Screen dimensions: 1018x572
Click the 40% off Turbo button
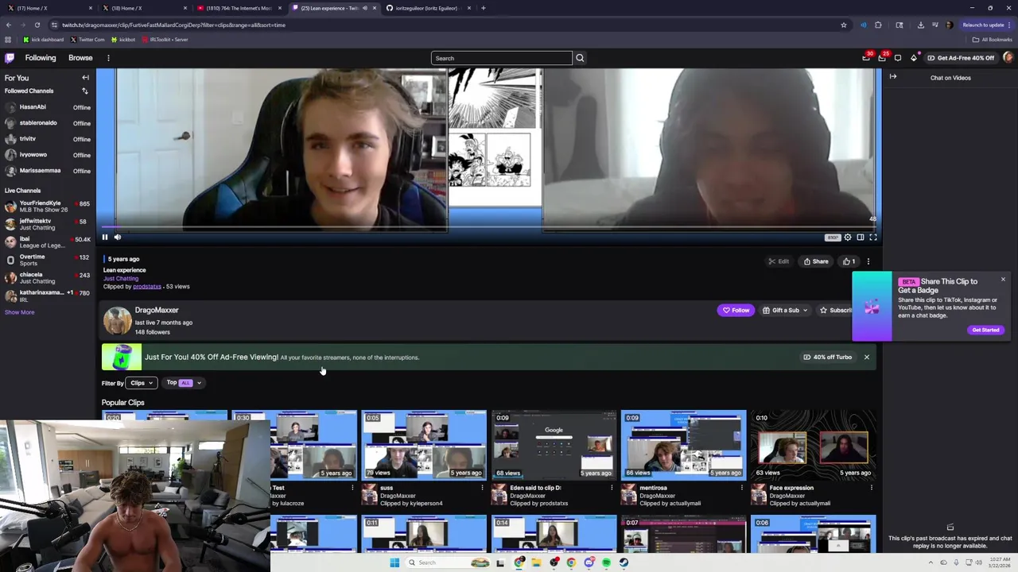(x=828, y=357)
